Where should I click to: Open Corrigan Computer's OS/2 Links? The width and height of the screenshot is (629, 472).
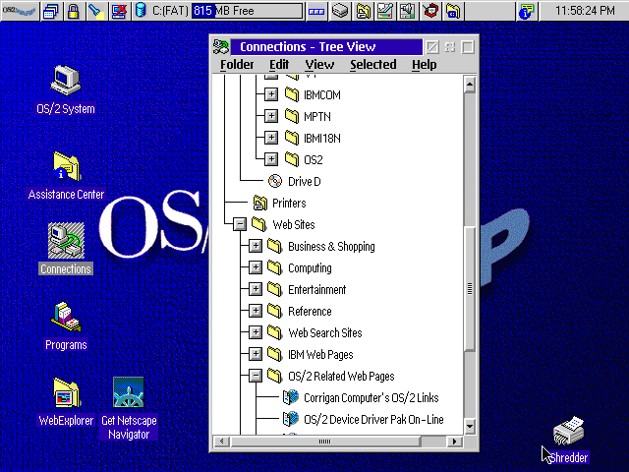[291, 398]
